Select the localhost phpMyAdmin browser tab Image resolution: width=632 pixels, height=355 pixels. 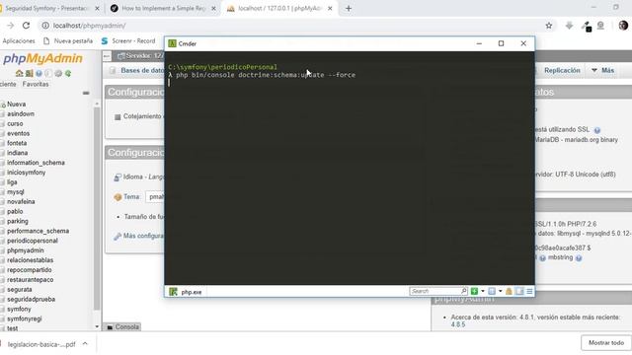tap(278, 9)
